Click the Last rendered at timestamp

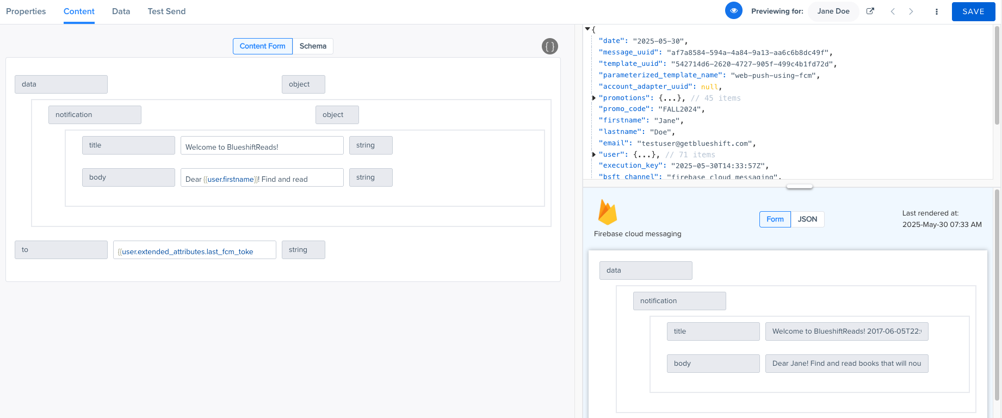coord(942,219)
